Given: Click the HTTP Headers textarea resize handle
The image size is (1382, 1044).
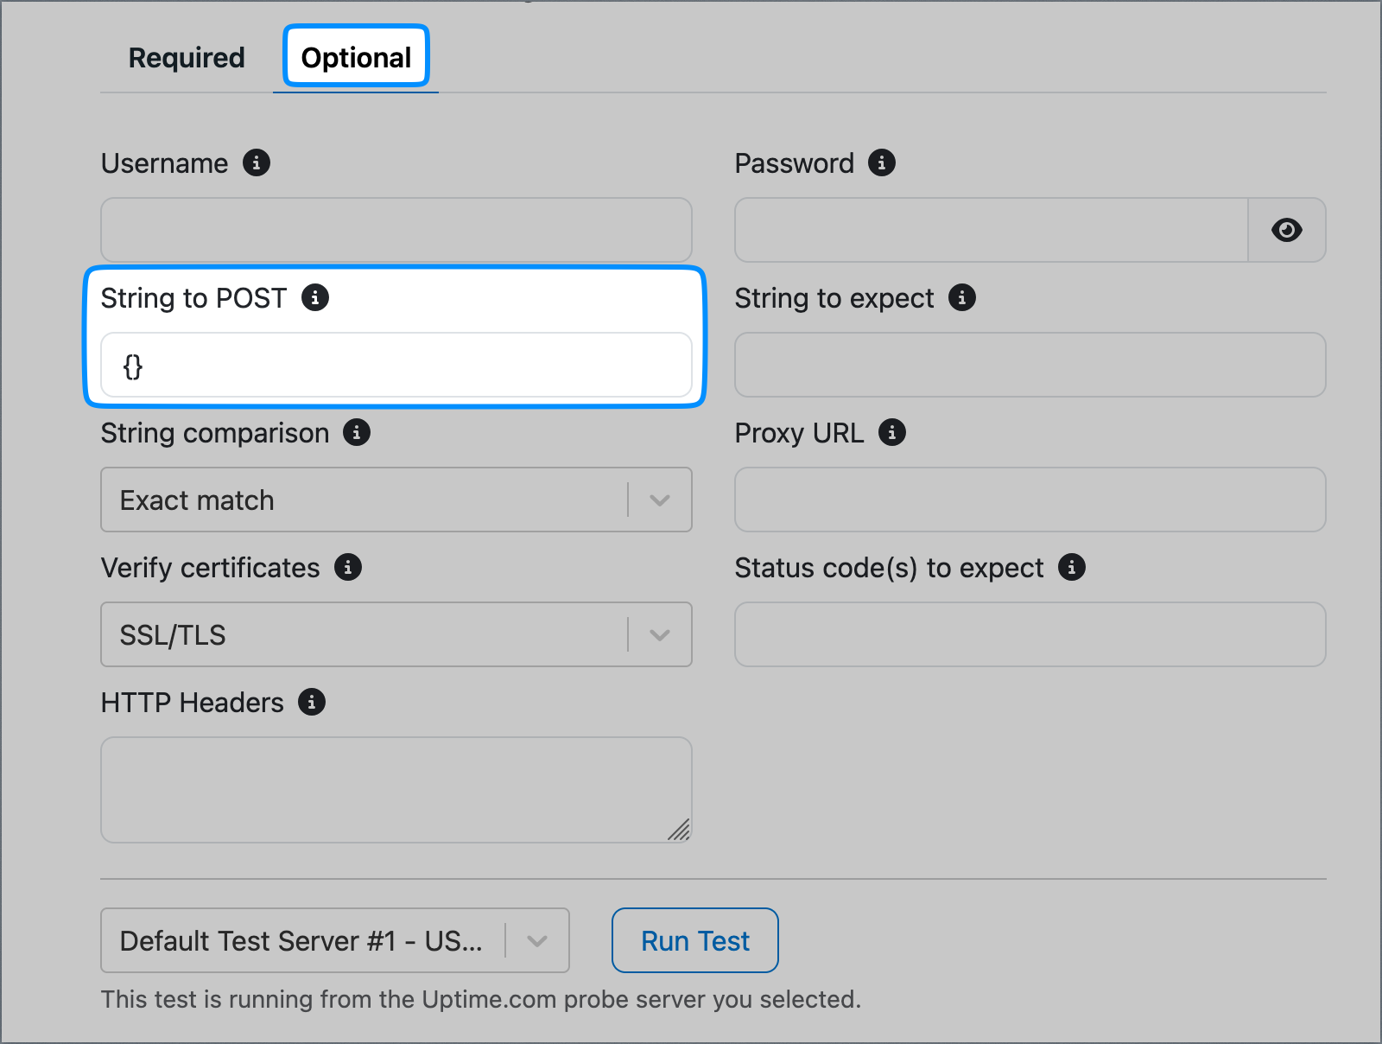Looking at the screenshot, I should [x=680, y=830].
